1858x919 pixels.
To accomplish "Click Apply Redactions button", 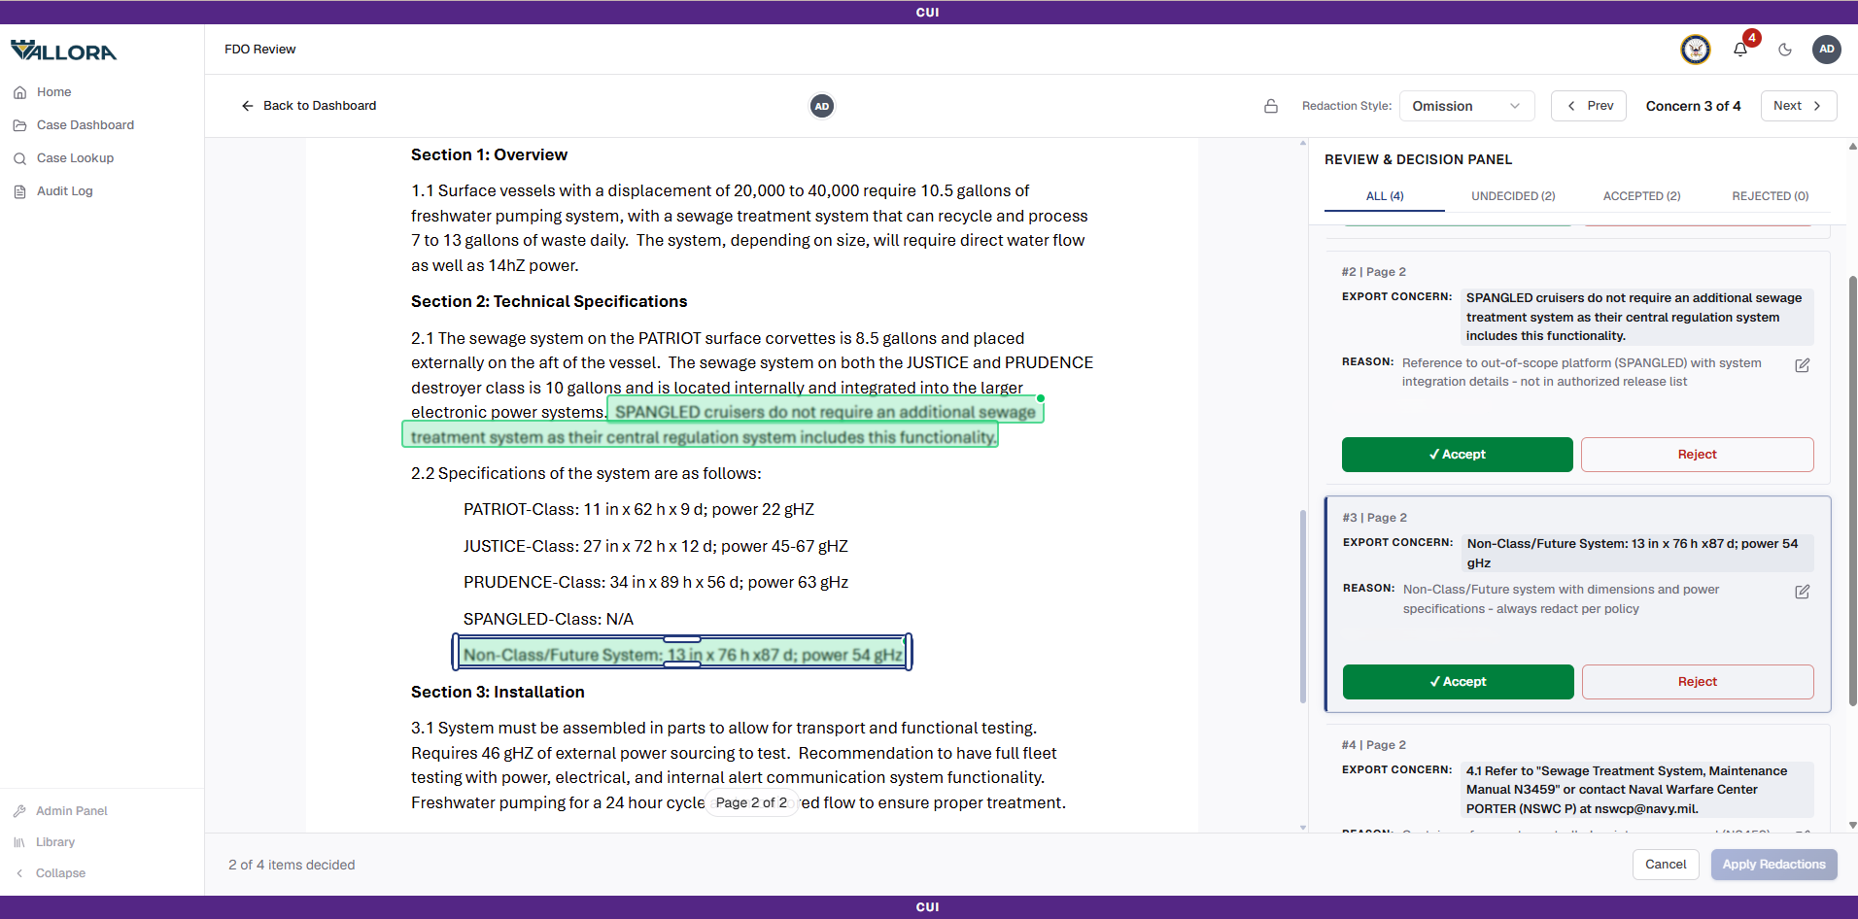I will 1773,865.
